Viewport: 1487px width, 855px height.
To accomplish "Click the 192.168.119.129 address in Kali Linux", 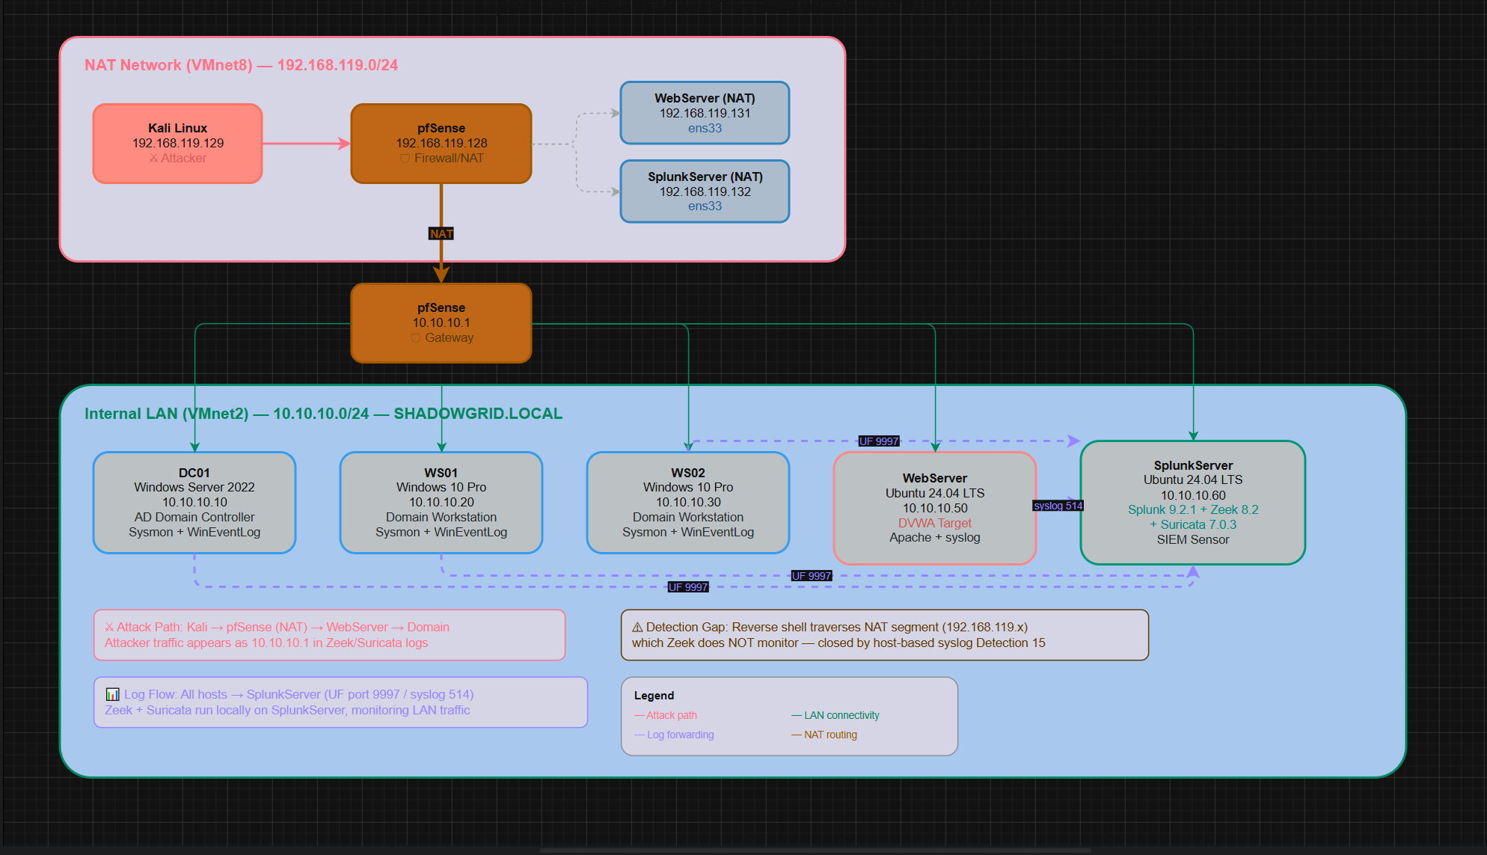I will tap(178, 143).
